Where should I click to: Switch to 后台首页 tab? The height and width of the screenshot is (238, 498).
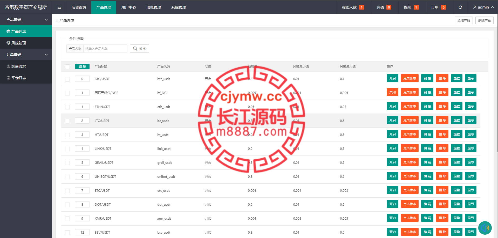(x=79, y=7)
